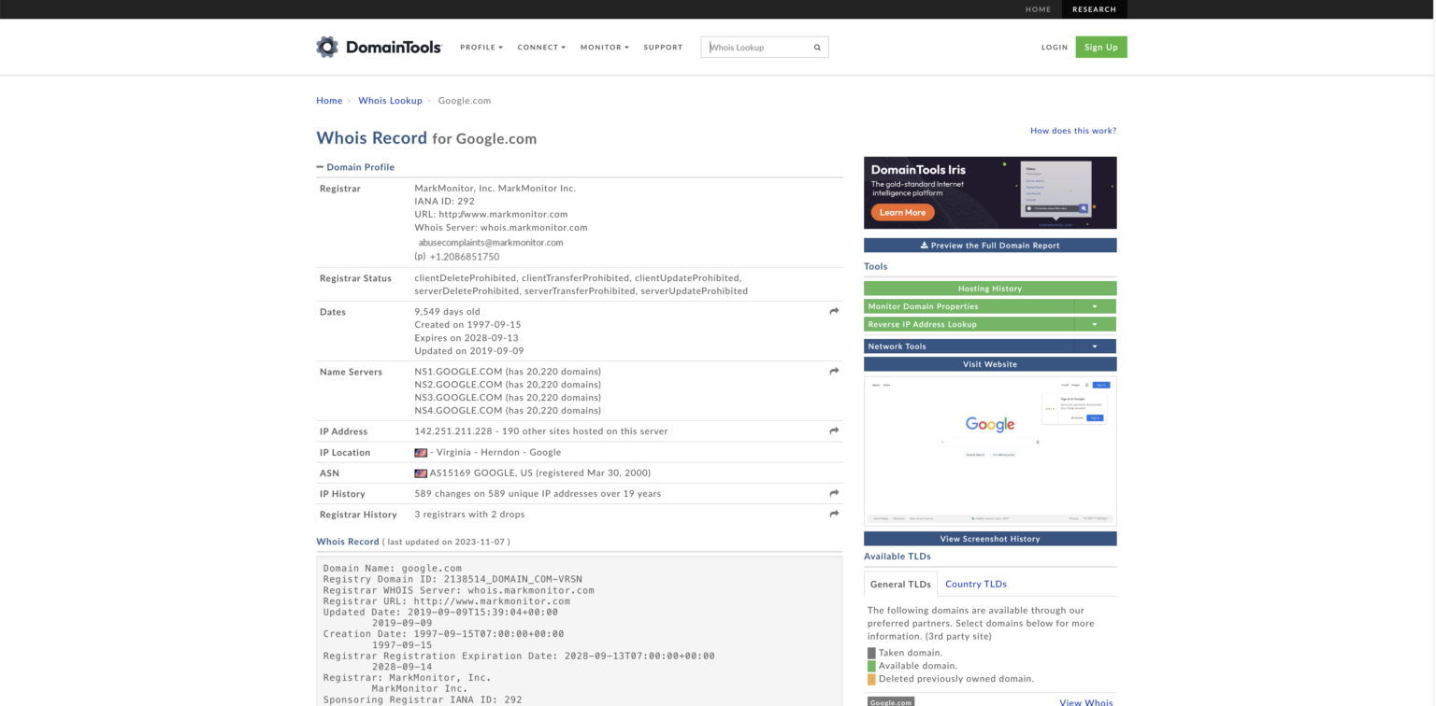1436x706 pixels.
Task: Click the share arrow in the Dates row
Action: click(834, 312)
